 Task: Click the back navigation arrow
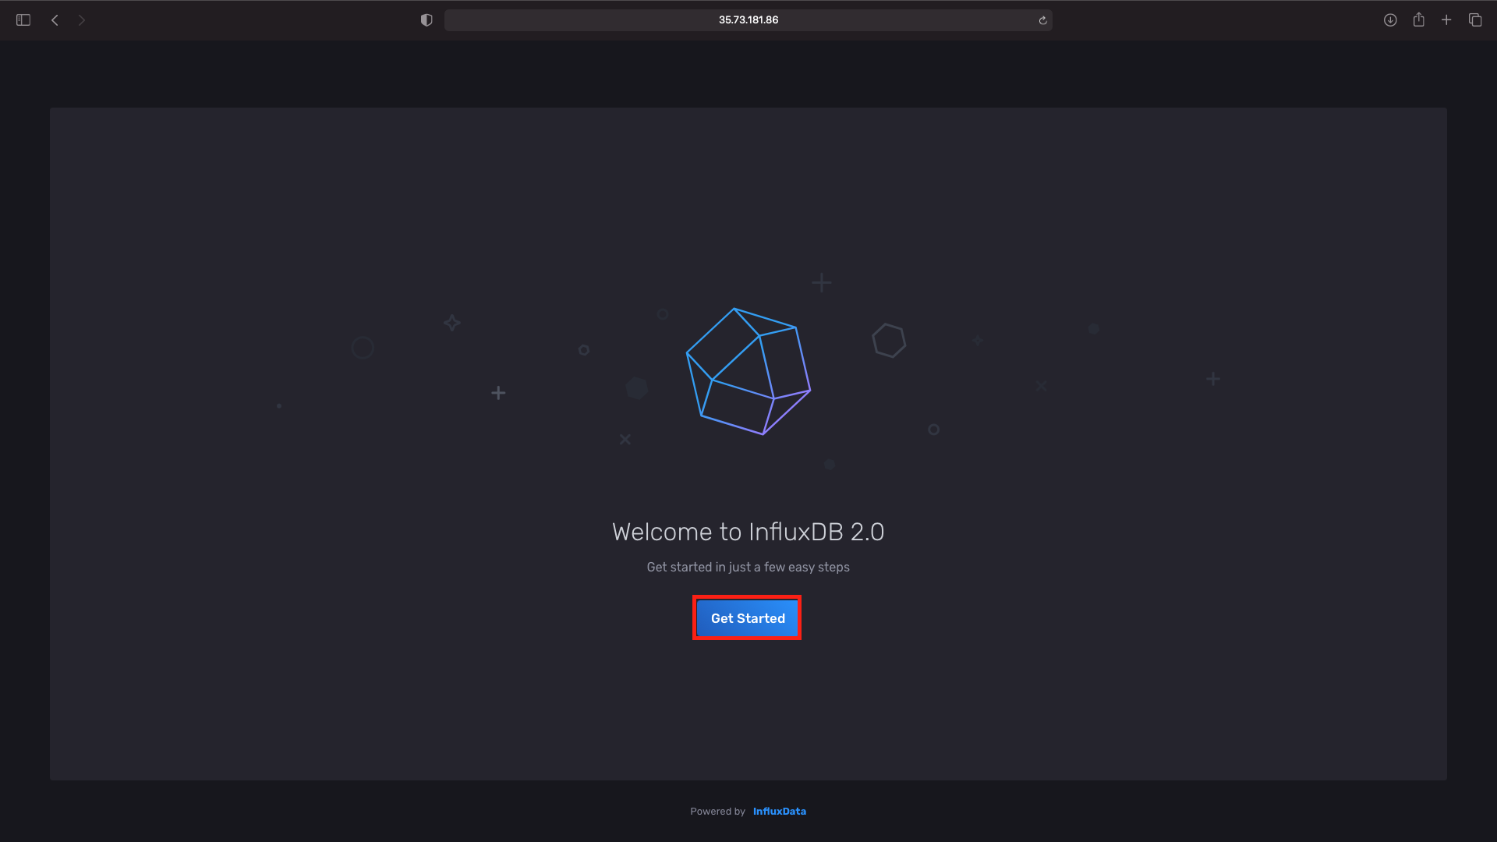coord(54,20)
